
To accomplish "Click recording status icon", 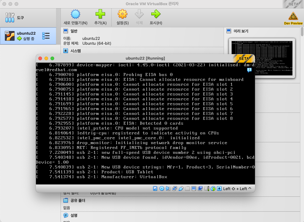I will pyautogui.click(x=200, y=189).
